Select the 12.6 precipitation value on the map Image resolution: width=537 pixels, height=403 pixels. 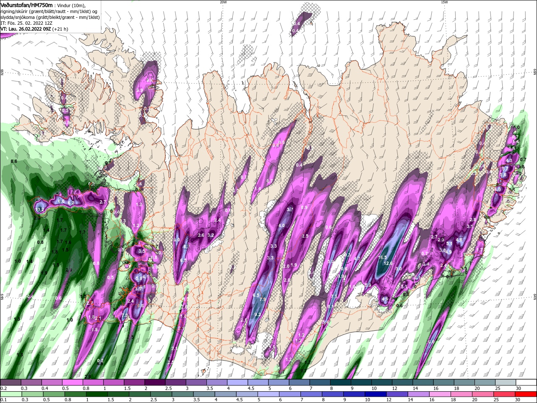(388, 263)
